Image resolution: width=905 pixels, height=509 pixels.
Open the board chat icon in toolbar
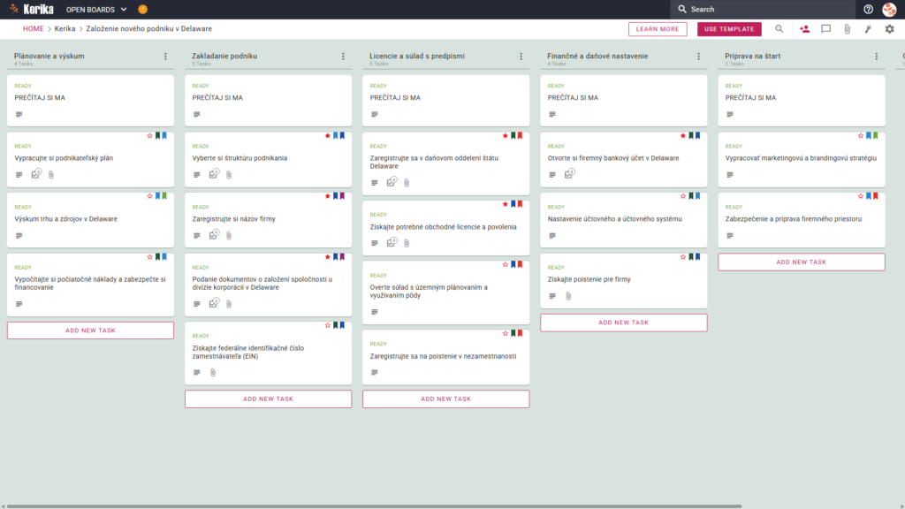(826, 29)
